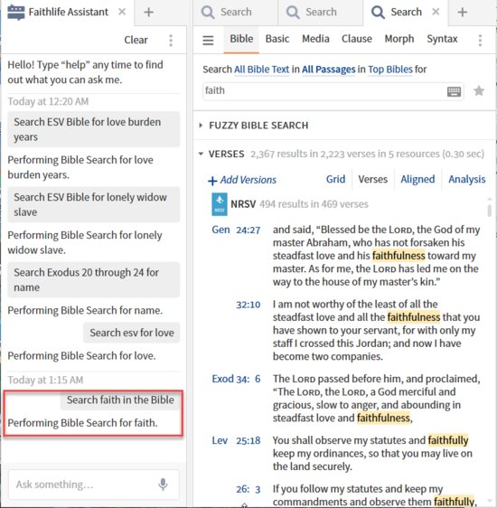
Task: Open the 32:10 verse reference
Action: pyautogui.click(x=248, y=305)
